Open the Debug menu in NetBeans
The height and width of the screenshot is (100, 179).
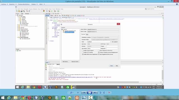click(42, 9)
